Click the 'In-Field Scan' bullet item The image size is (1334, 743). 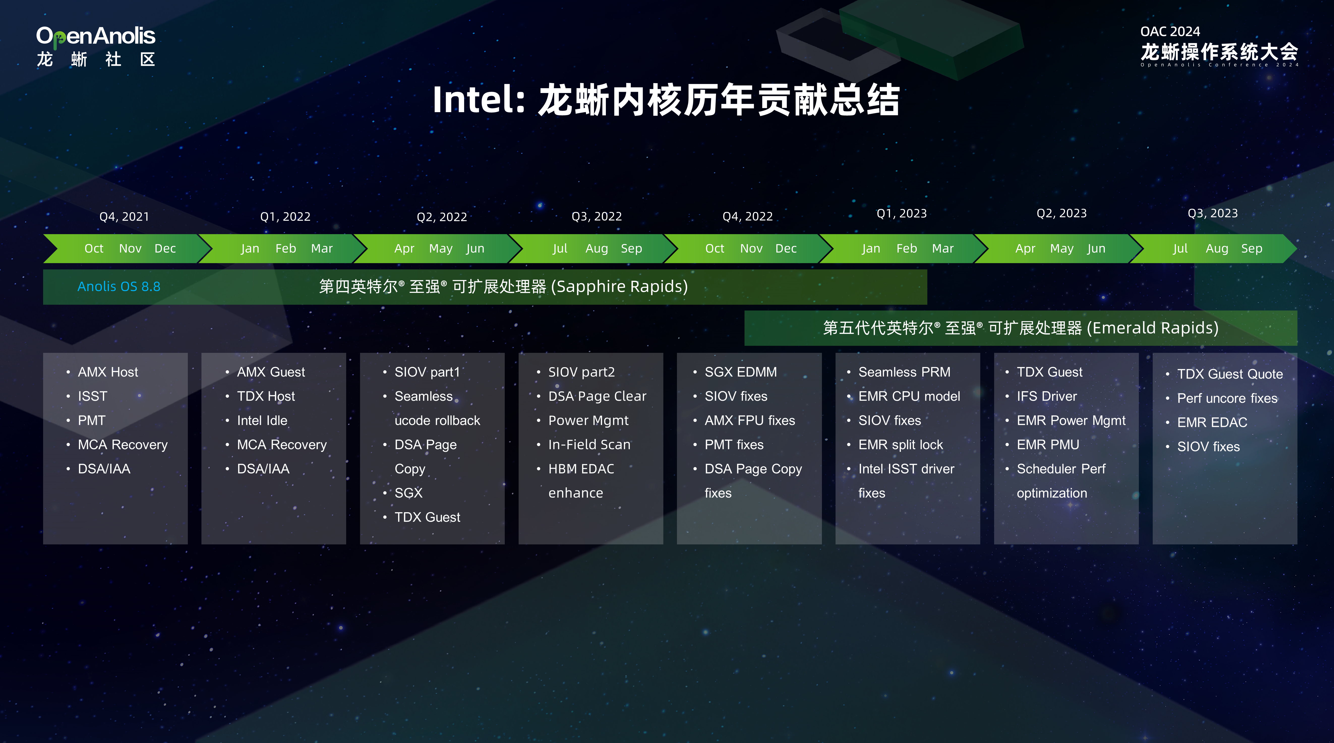589,445
